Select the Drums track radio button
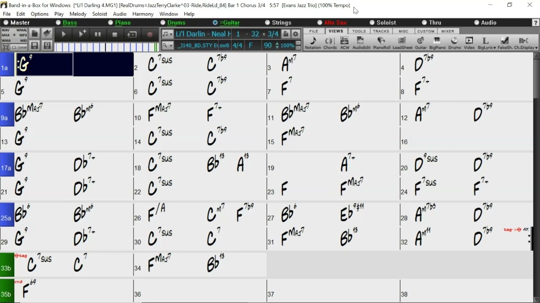The height and width of the screenshot is (303, 540). (x=163, y=23)
